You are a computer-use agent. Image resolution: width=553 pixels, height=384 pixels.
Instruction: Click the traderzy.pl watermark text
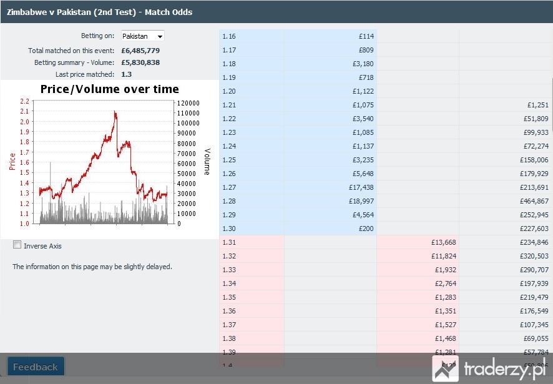tap(504, 369)
